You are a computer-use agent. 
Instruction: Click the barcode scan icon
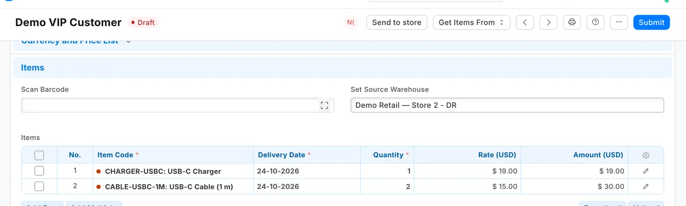[325, 105]
